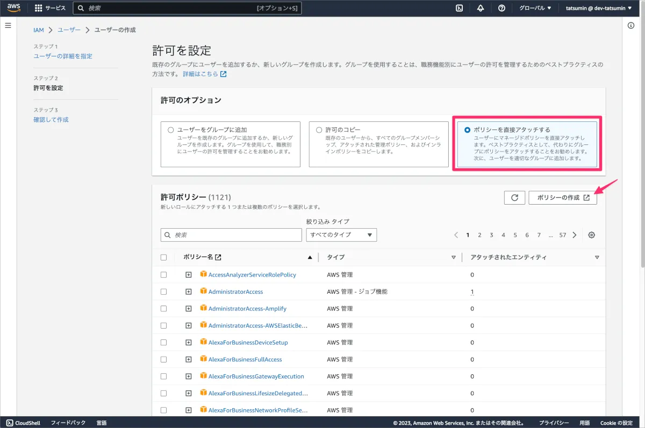
Task: Click the ポリシーの作成 button
Action: pyautogui.click(x=563, y=198)
